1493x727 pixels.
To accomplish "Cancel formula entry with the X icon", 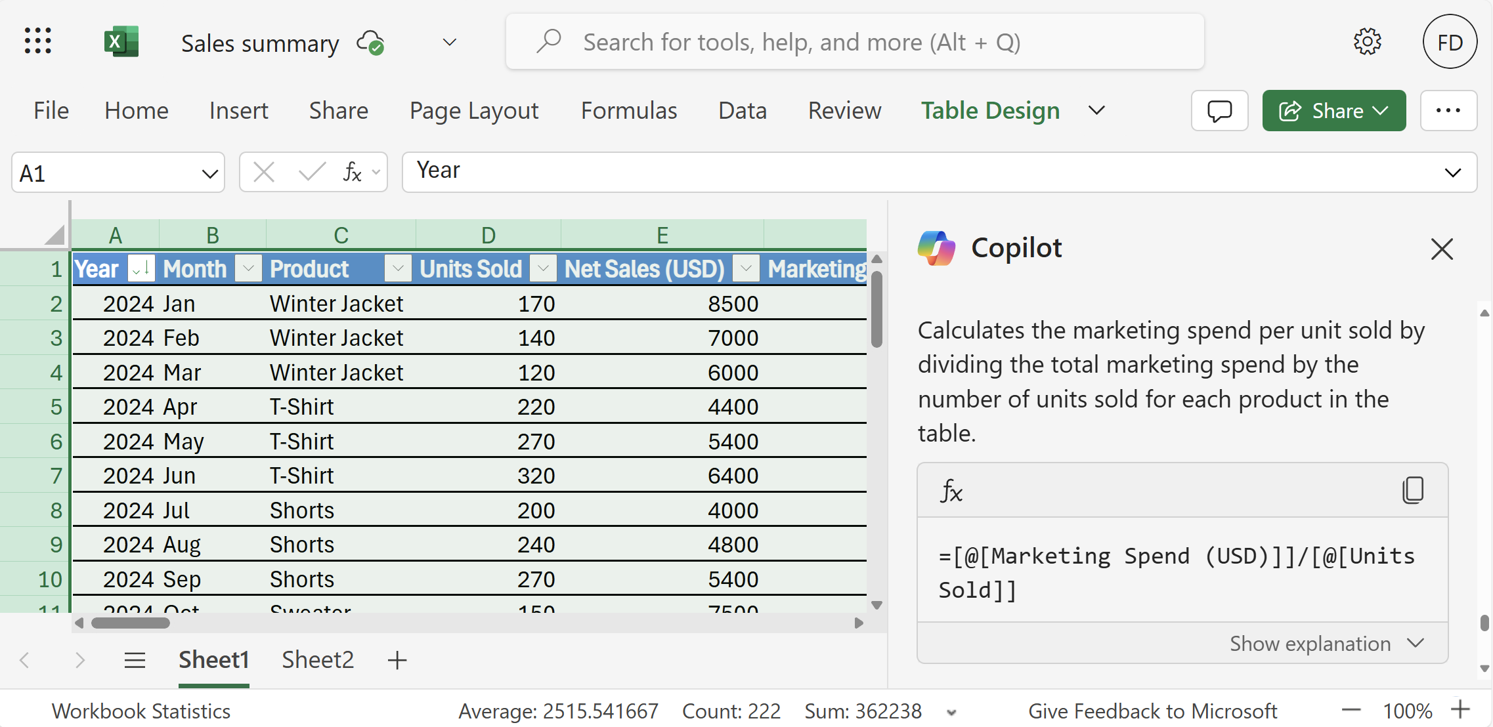I will [264, 173].
